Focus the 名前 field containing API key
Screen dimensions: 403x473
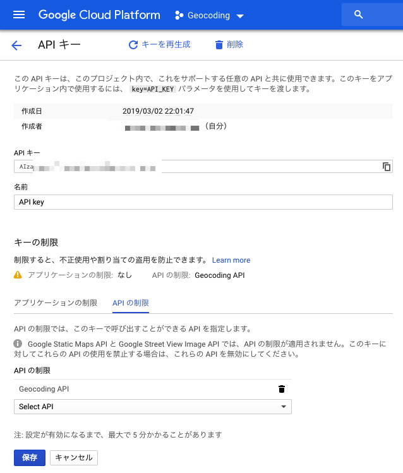(203, 202)
